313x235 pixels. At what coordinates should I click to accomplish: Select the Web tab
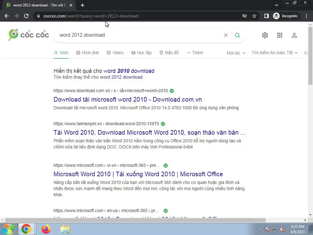tap(61, 53)
